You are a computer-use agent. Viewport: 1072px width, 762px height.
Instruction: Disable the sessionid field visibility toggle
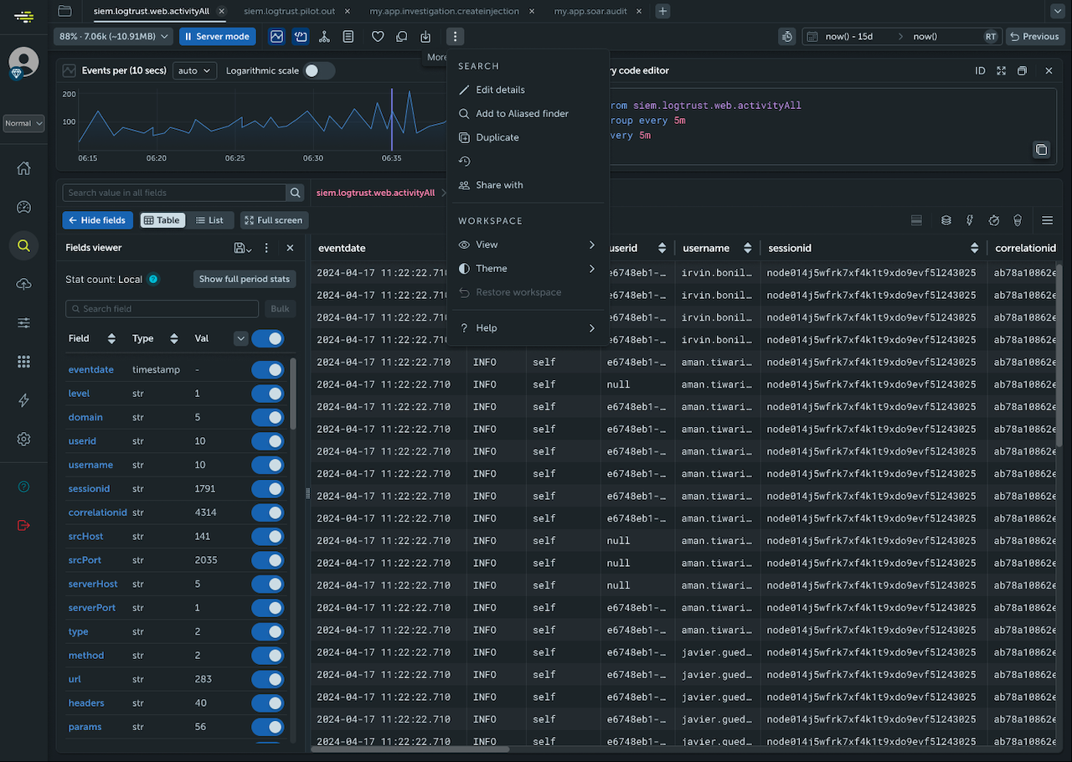click(x=267, y=488)
